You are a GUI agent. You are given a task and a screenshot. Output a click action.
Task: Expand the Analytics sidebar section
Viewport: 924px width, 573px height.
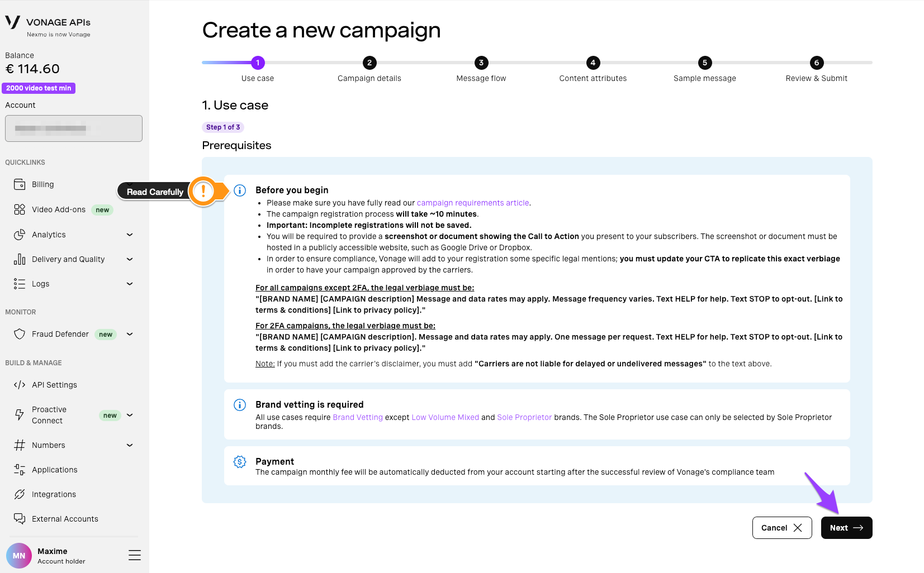click(x=129, y=235)
